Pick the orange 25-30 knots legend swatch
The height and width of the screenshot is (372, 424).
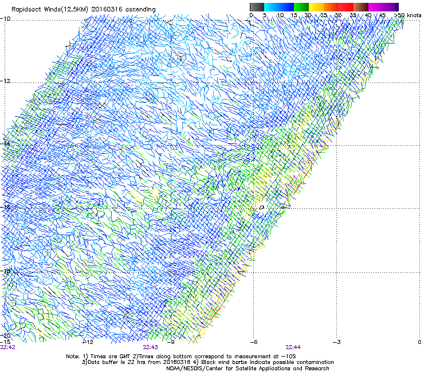[331, 7]
